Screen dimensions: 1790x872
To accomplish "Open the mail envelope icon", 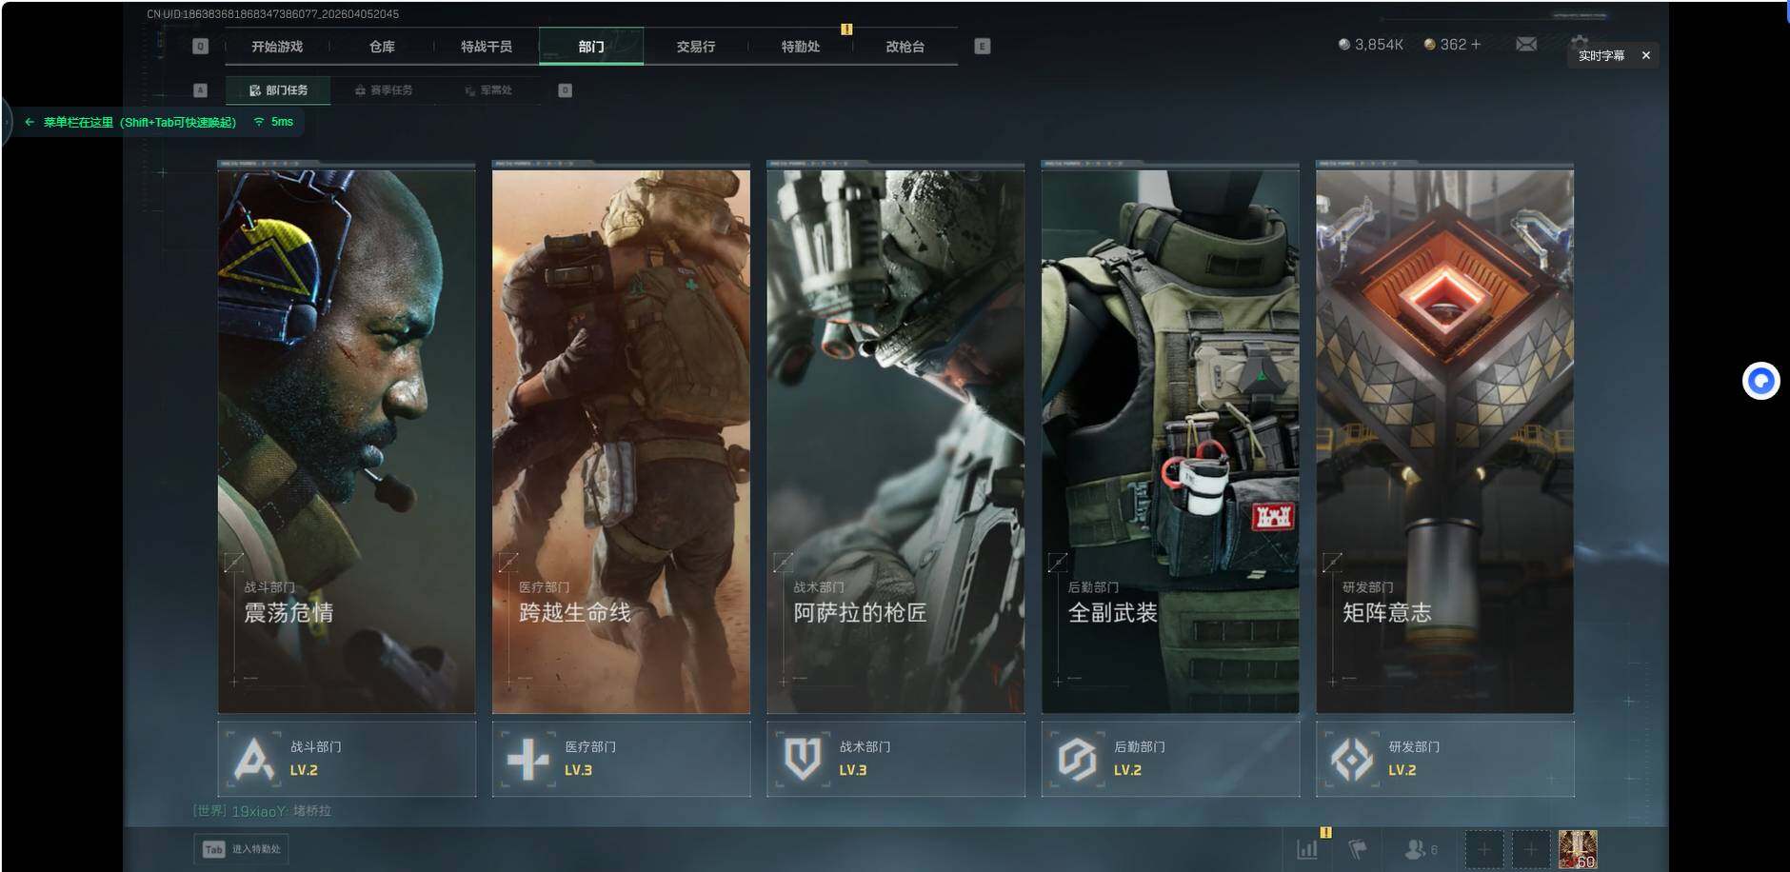I will pos(1526,45).
